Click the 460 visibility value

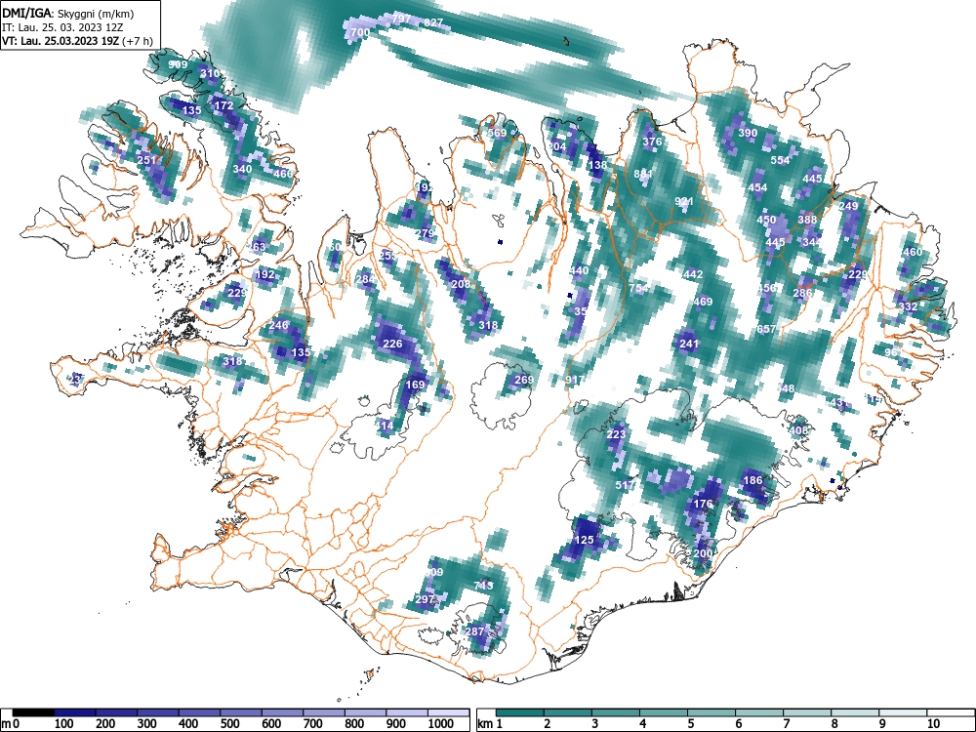(x=913, y=252)
